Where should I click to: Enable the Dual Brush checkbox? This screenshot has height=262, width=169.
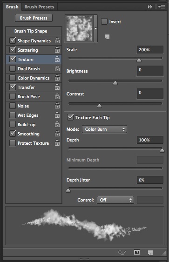pyautogui.click(x=13, y=68)
